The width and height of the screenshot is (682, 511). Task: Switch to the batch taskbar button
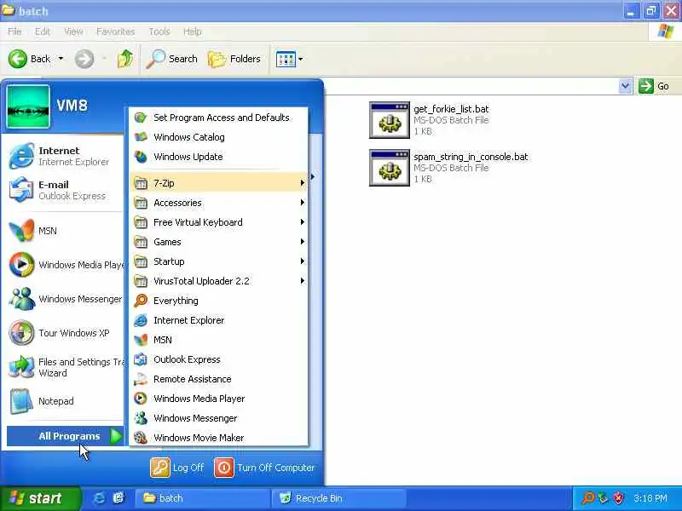tap(202, 498)
